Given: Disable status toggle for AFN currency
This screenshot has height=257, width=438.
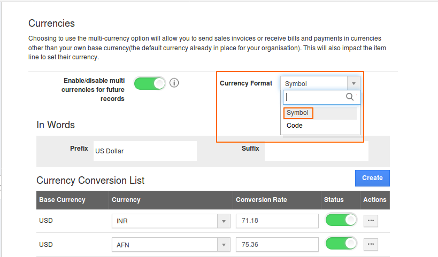Looking at the screenshot, I should pyautogui.click(x=341, y=244).
